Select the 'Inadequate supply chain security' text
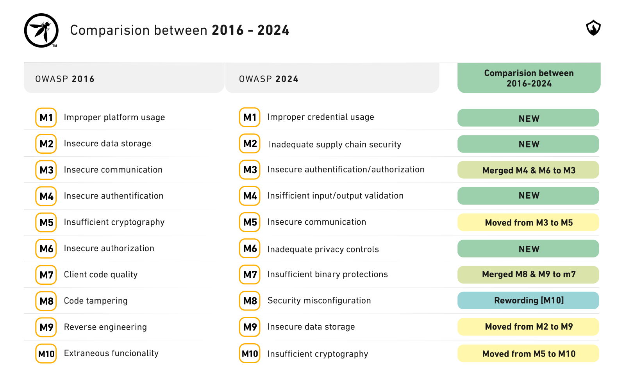625x392 pixels. pyautogui.click(x=335, y=144)
